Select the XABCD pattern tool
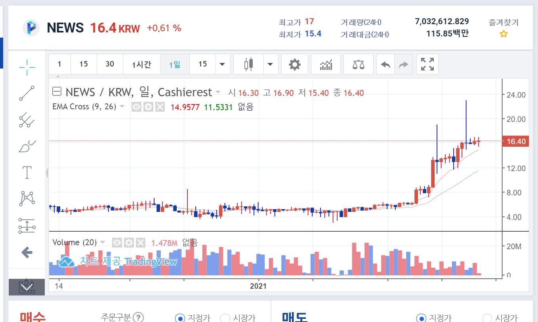The width and height of the screenshot is (538, 322). pyautogui.click(x=27, y=198)
